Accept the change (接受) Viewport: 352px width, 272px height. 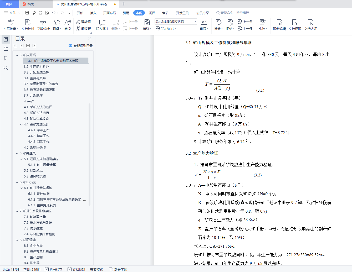pos(218,25)
